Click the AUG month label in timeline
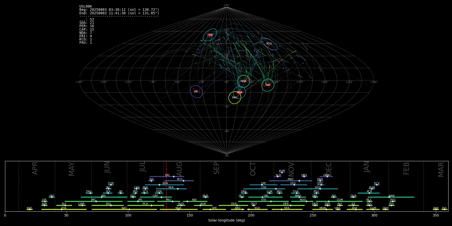 pyautogui.click(x=179, y=169)
